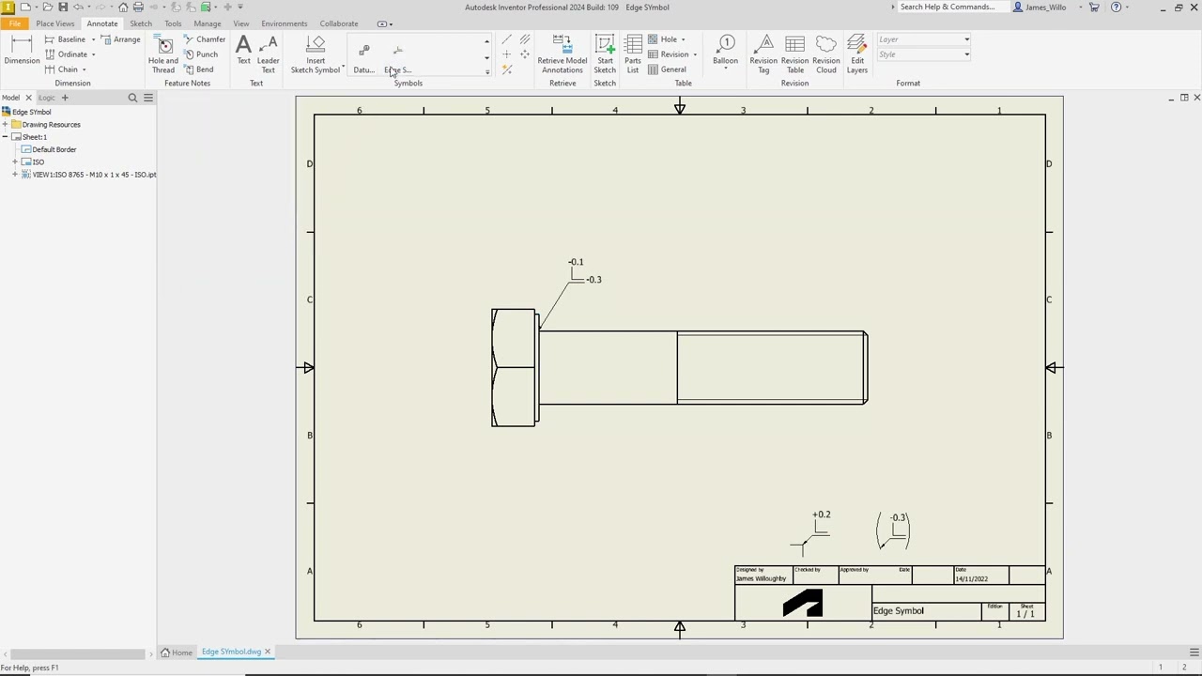1202x676 pixels.
Task: Choose Chain dimension tool
Action: pyautogui.click(x=61, y=69)
